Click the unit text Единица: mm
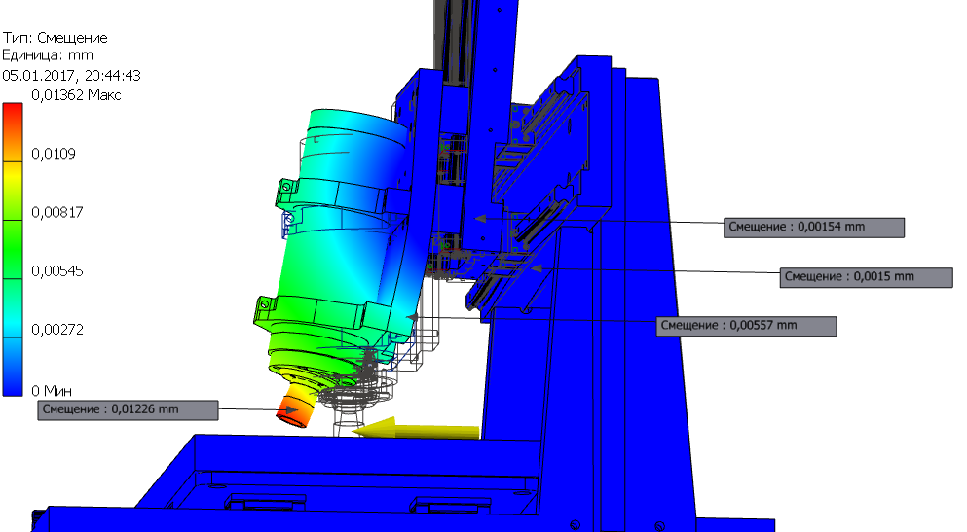The height and width of the screenshot is (532, 967). pos(48,55)
